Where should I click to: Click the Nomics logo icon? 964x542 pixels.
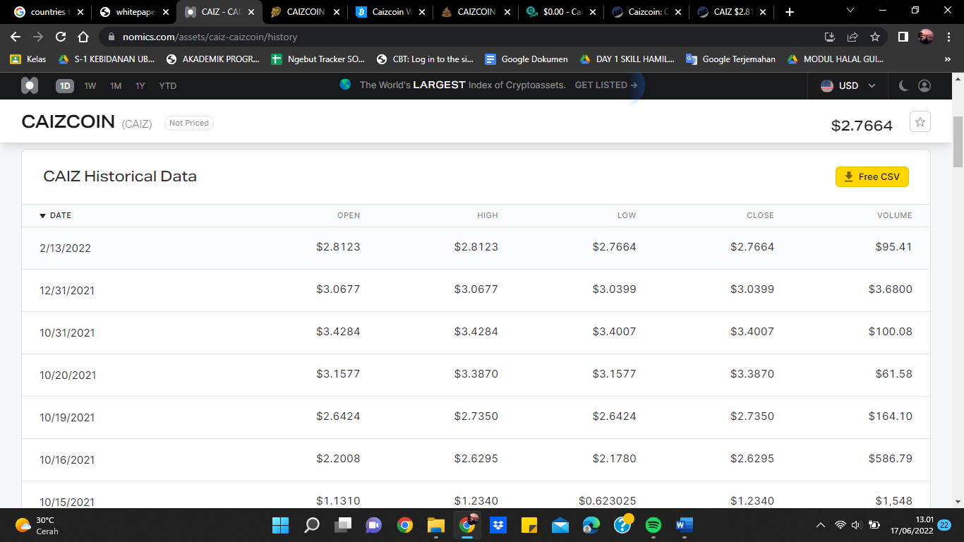pyautogui.click(x=30, y=85)
